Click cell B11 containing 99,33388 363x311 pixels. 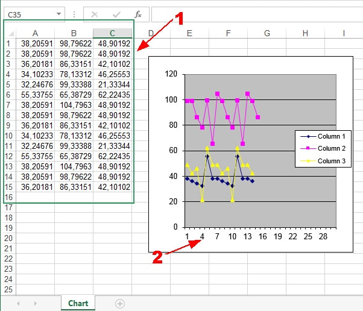(x=74, y=146)
